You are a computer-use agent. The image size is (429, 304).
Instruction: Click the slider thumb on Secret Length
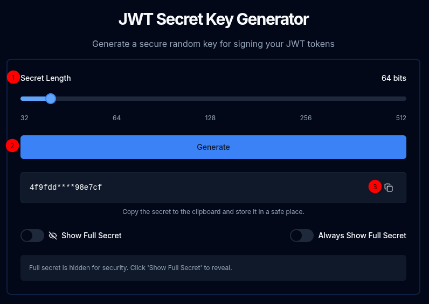[51, 99]
